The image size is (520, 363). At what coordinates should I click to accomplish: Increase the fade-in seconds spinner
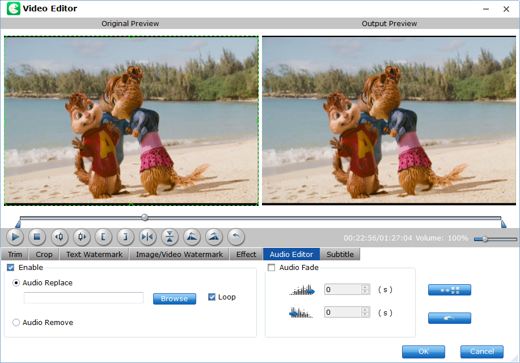coord(365,287)
